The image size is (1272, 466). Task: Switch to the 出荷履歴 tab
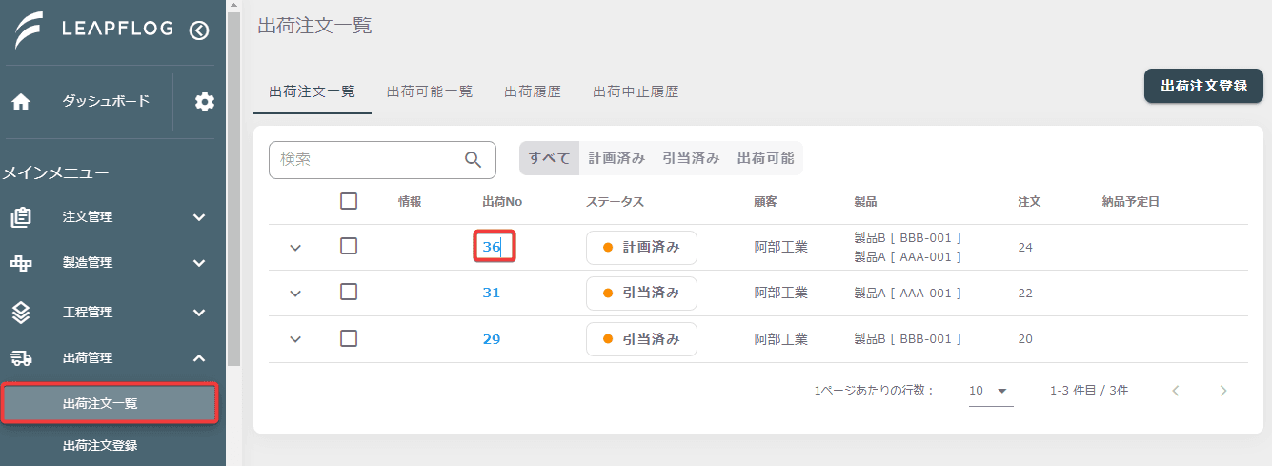(533, 92)
